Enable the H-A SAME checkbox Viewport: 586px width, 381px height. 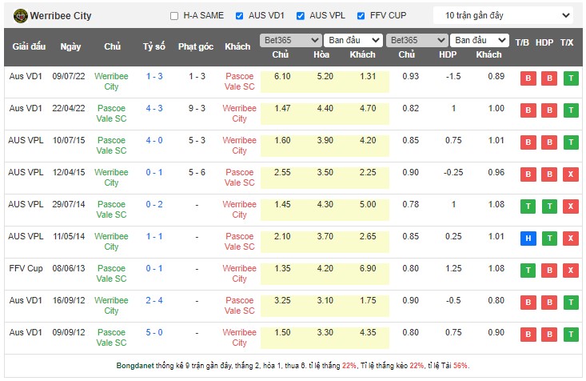[175, 16]
